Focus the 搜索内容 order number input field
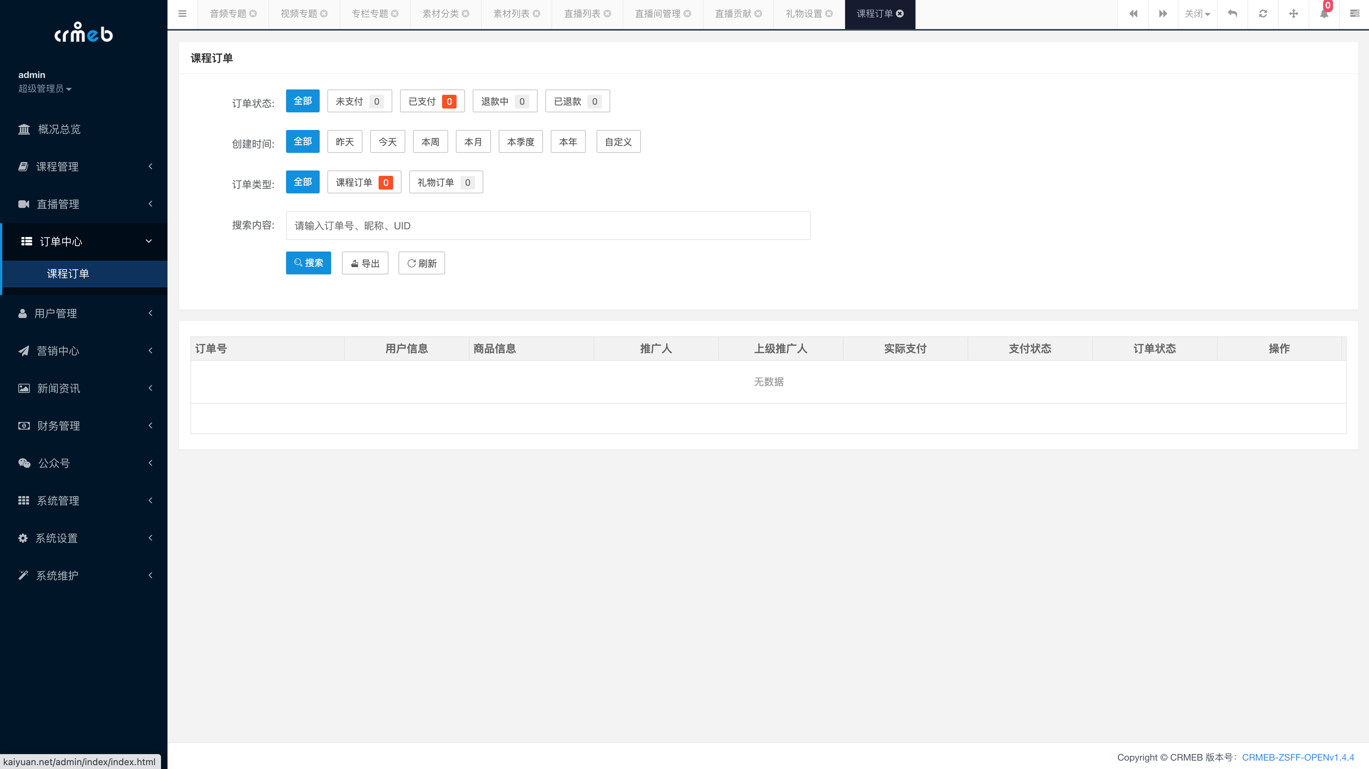This screenshot has width=1369, height=769. (x=548, y=226)
